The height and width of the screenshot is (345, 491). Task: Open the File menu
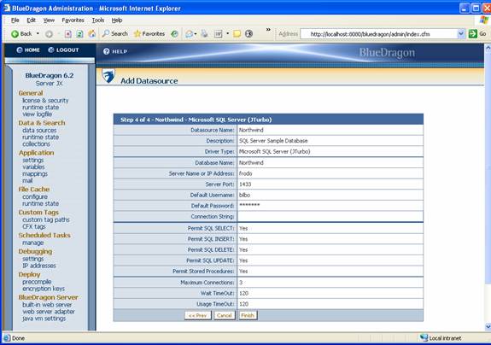tap(15, 20)
